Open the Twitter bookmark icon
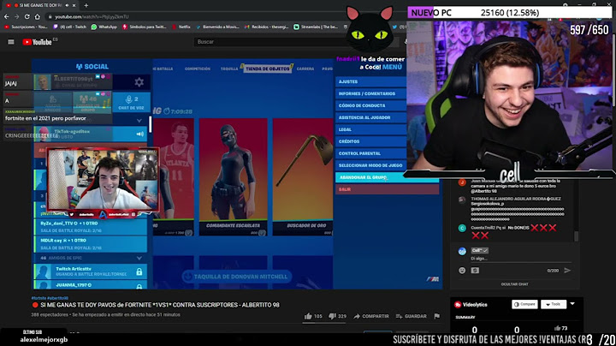The width and height of the screenshot is (616, 346). coord(394,27)
